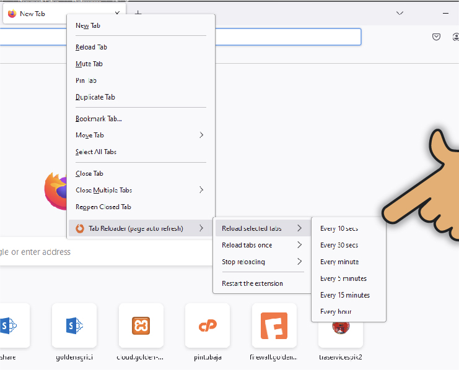Close the New Tab using its X
Screen dimensions: 459x370
117,13
